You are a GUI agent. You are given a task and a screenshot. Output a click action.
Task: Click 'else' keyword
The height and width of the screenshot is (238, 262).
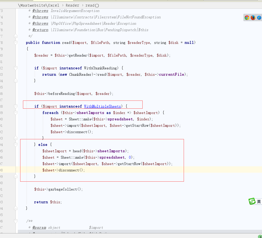[43, 145]
